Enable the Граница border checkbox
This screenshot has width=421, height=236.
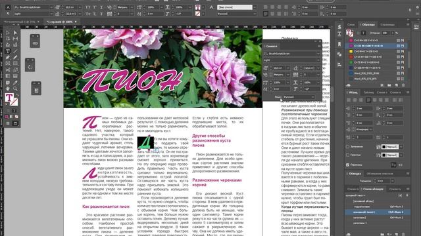[x=348, y=155]
